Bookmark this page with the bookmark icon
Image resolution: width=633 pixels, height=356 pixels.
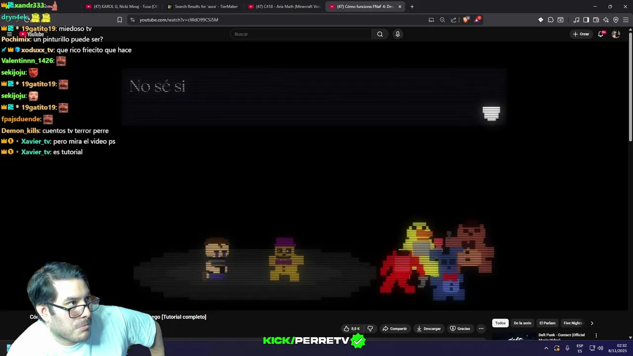click(x=119, y=20)
